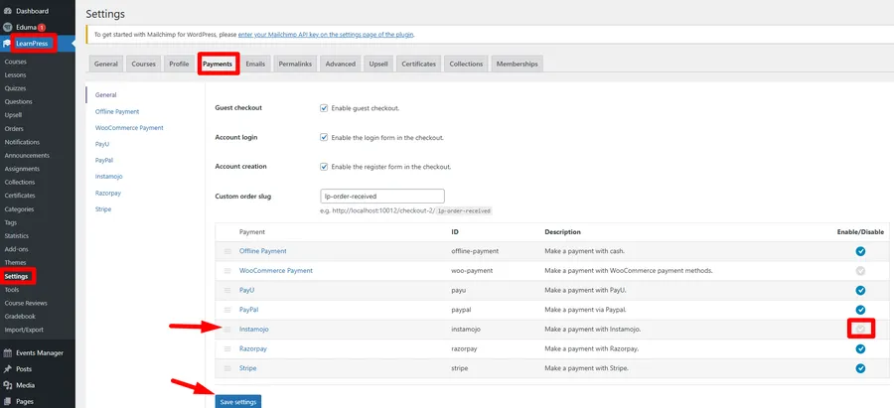Click the Dashboard icon in sidebar
Image resolution: width=894 pixels, height=408 pixels.
[x=7, y=11]
